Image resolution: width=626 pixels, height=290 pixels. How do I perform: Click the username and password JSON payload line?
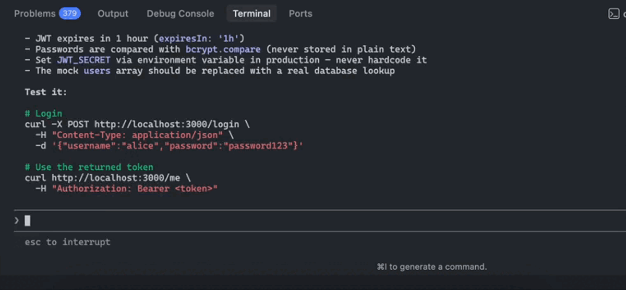pos(169,146)
